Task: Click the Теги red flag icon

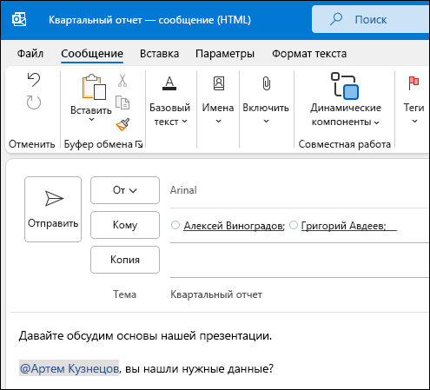Action: pyautogui.click(x=413, y=83)
